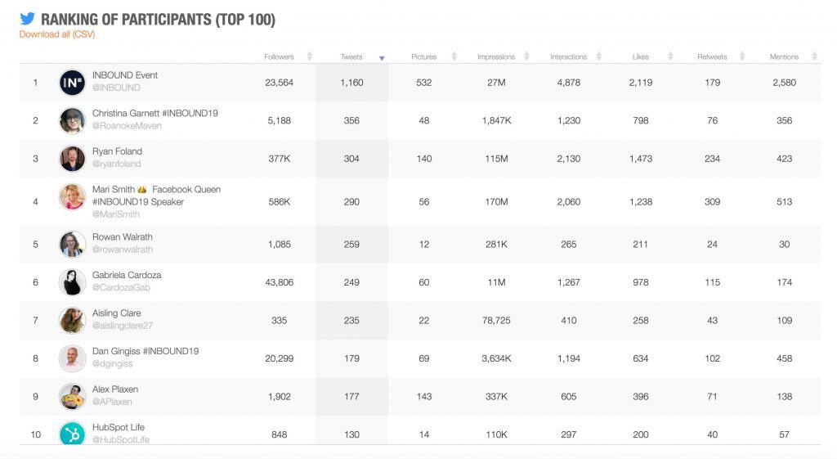Click Gabriela Cardoza's profile picture

[x=72, y=282]
